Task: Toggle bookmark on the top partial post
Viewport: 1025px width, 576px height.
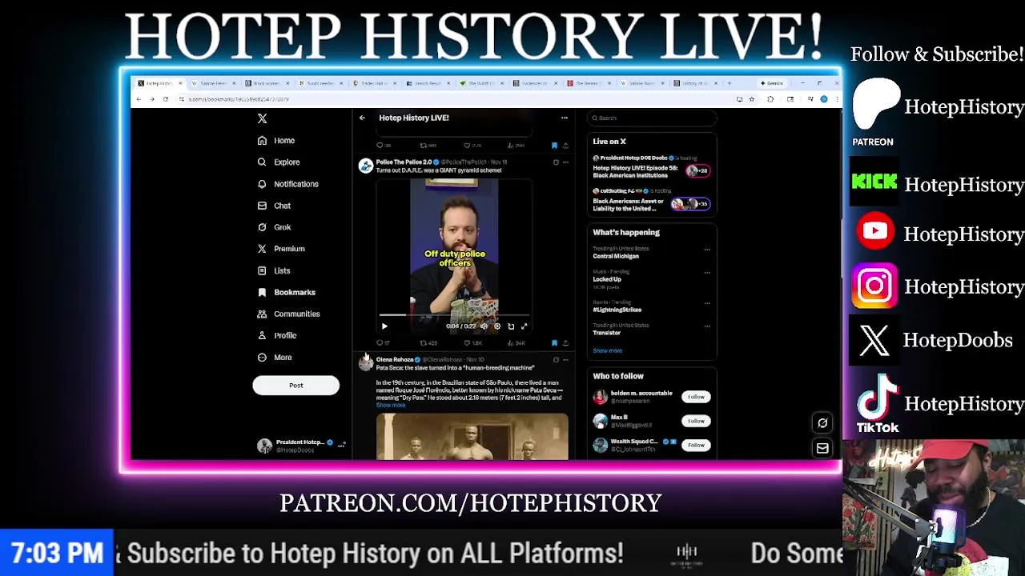Action: coord(554,146)
